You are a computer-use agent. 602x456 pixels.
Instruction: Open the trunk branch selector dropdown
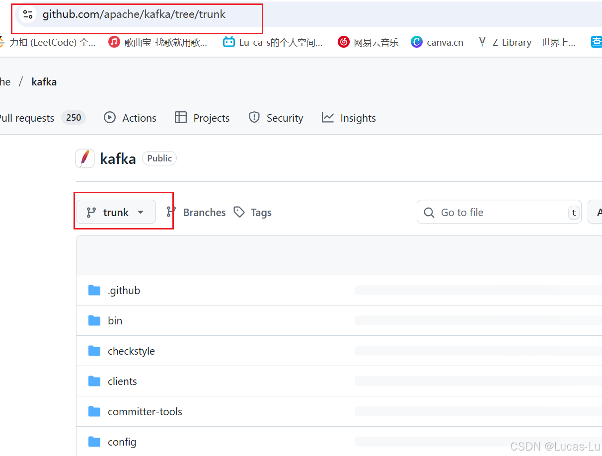[x=116, y=212]
